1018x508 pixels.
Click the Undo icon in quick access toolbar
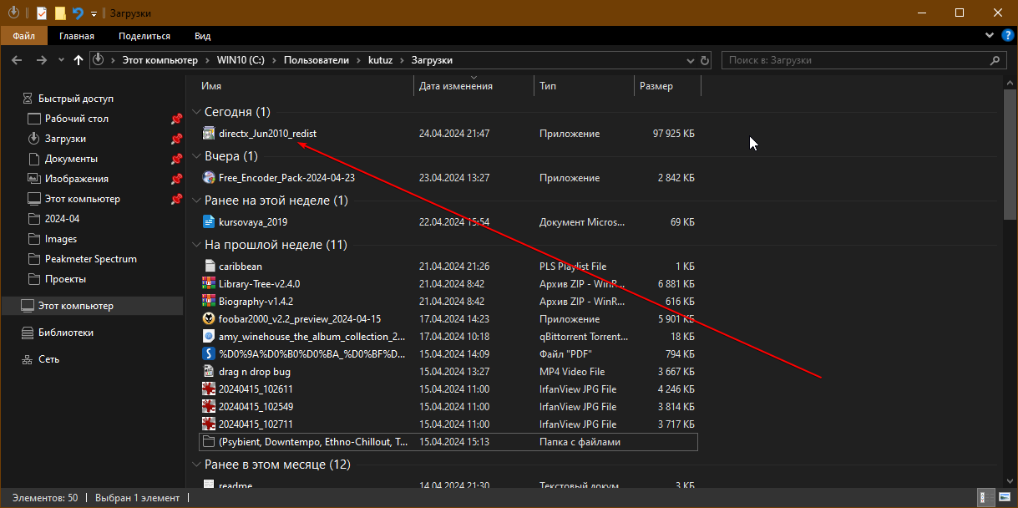point(78,13)
